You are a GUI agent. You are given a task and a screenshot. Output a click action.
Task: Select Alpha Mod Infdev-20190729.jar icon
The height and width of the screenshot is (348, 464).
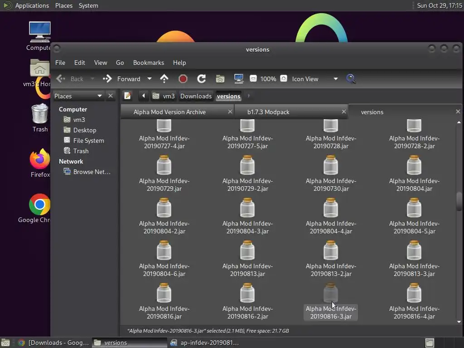(164, 165)
